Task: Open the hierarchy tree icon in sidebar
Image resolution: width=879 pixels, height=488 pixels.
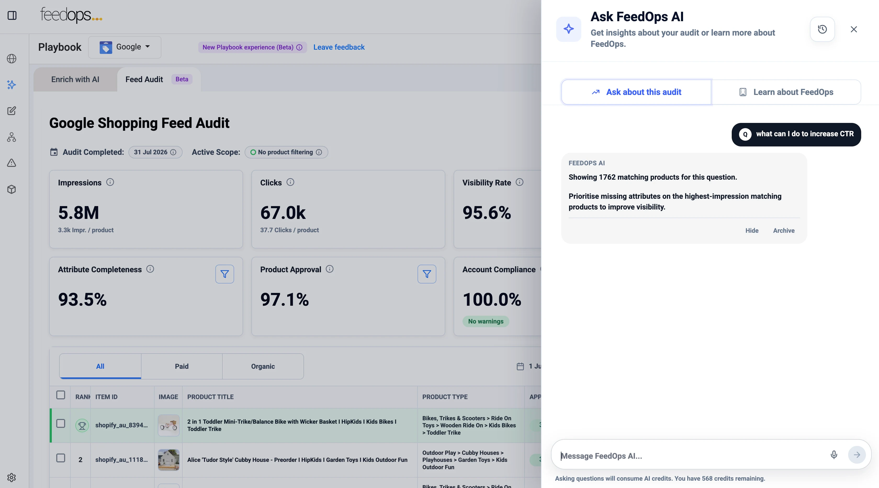Action: click(12, 137)
